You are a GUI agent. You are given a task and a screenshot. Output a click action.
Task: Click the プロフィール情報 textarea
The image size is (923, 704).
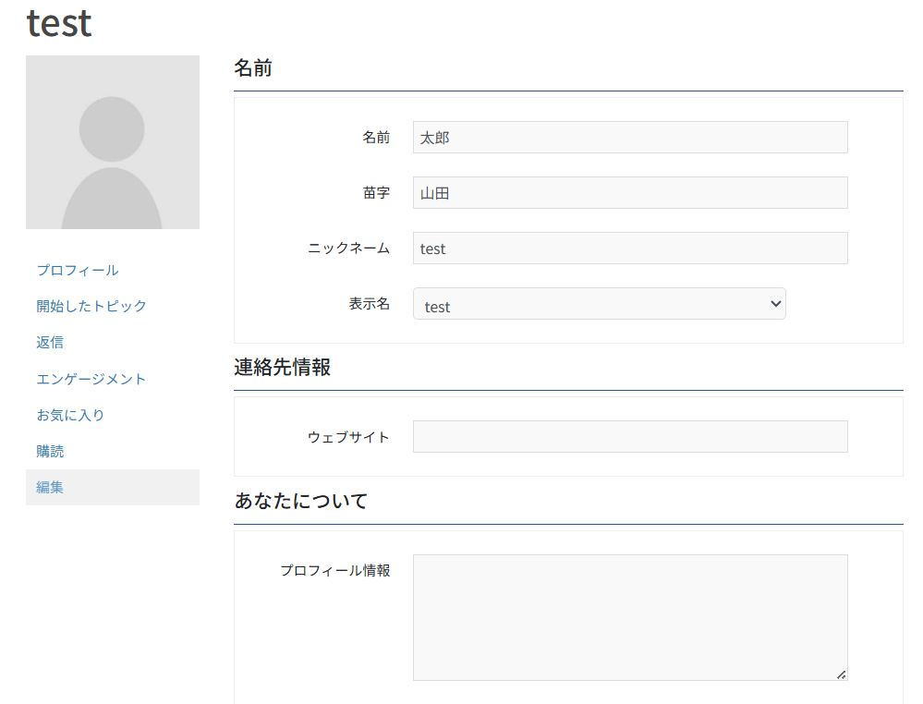tap(630, 614)
